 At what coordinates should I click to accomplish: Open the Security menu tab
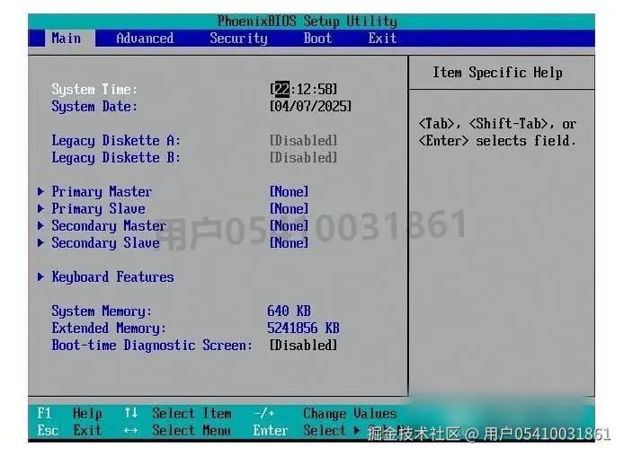pos(239,39)
